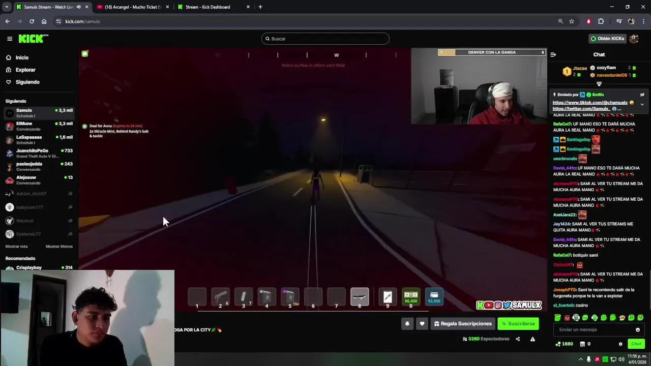Open the twitter.com/Samulx_ link
This screenshot has height=366, width=651.
581,109
